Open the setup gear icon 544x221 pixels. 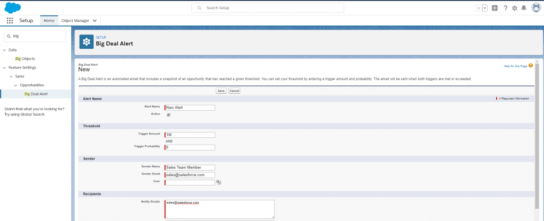click(514, 8)
